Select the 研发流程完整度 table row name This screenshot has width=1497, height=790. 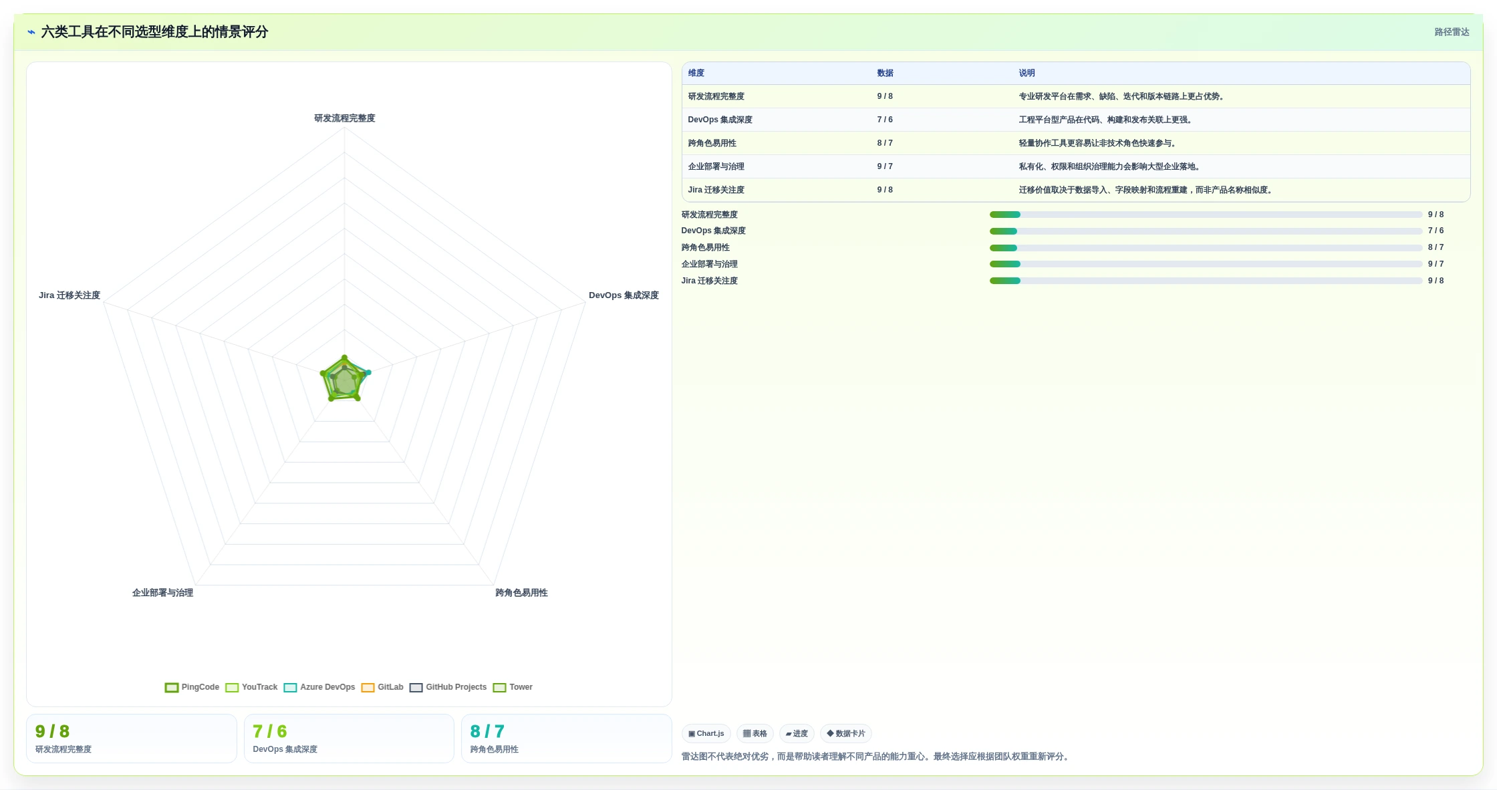pos(716,96)
